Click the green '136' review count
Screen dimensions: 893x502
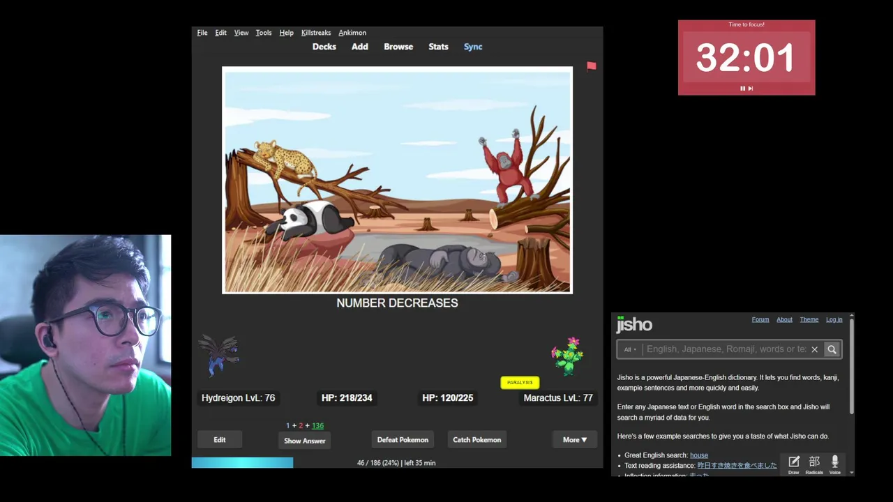click(317, 425)
